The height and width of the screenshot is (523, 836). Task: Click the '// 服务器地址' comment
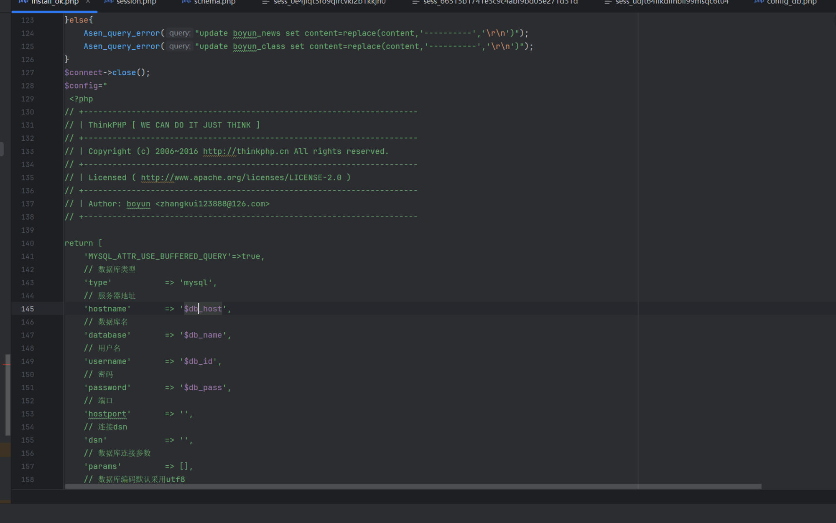pos(110,296)
